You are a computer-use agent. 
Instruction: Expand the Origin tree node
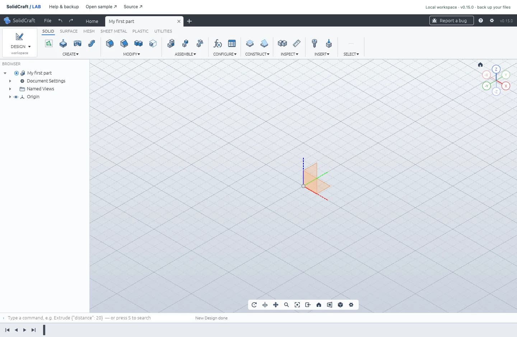coord(10,97)
